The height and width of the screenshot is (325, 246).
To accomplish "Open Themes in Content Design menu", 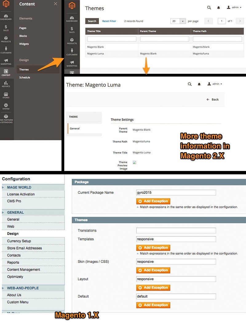I will coord(38,69).
